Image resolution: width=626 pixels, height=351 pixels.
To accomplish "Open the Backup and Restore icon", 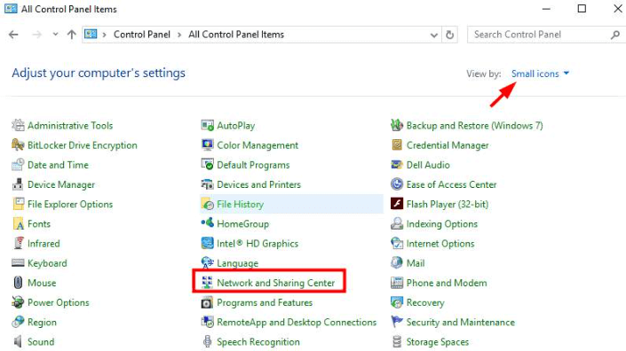I will [396, 126].
